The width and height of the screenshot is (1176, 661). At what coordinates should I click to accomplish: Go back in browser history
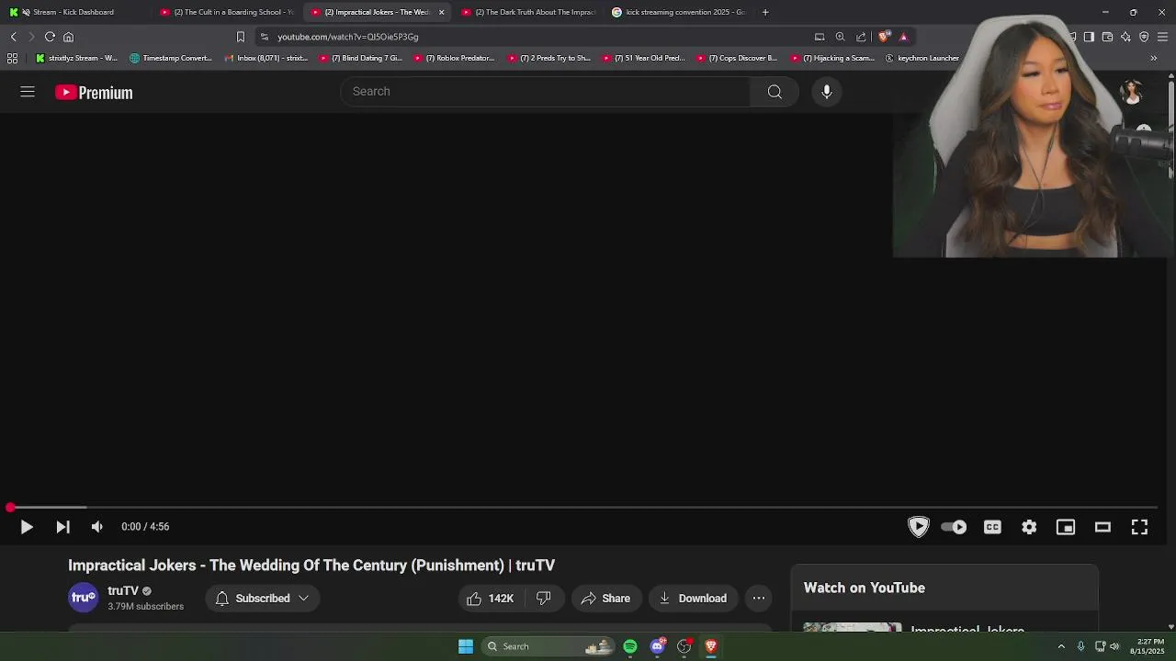(13, 37)
